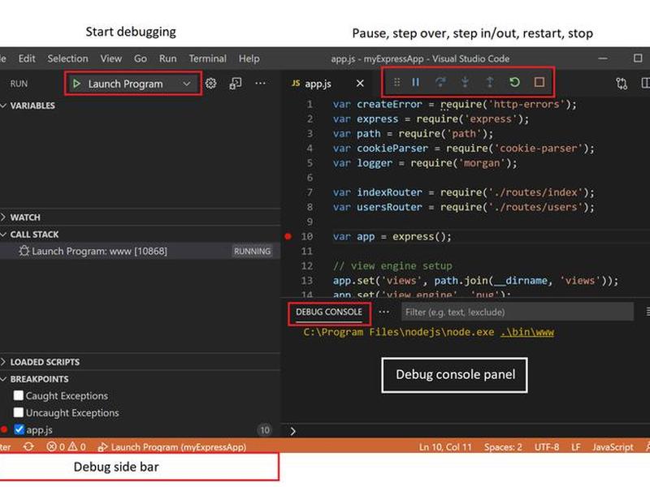The image size is (650, 487).
Task: Change the UTF-8 encoding in the status bar
Action: 546,447
